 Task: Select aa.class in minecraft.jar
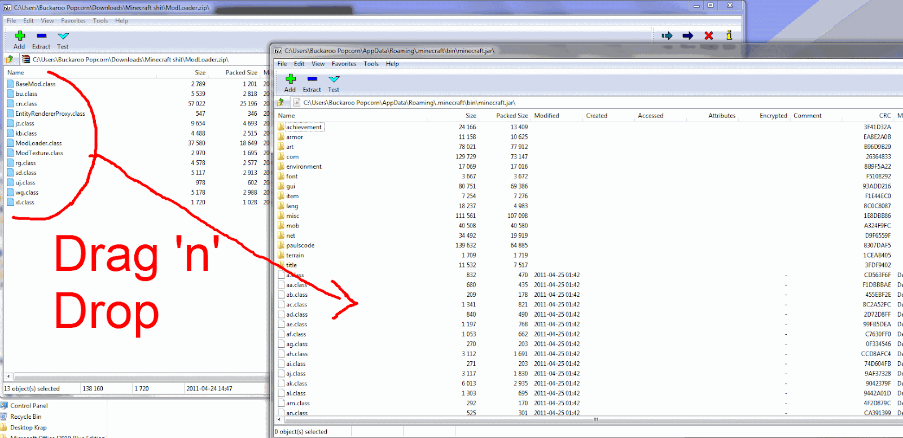pyautogui.click(x=296, y=285)
